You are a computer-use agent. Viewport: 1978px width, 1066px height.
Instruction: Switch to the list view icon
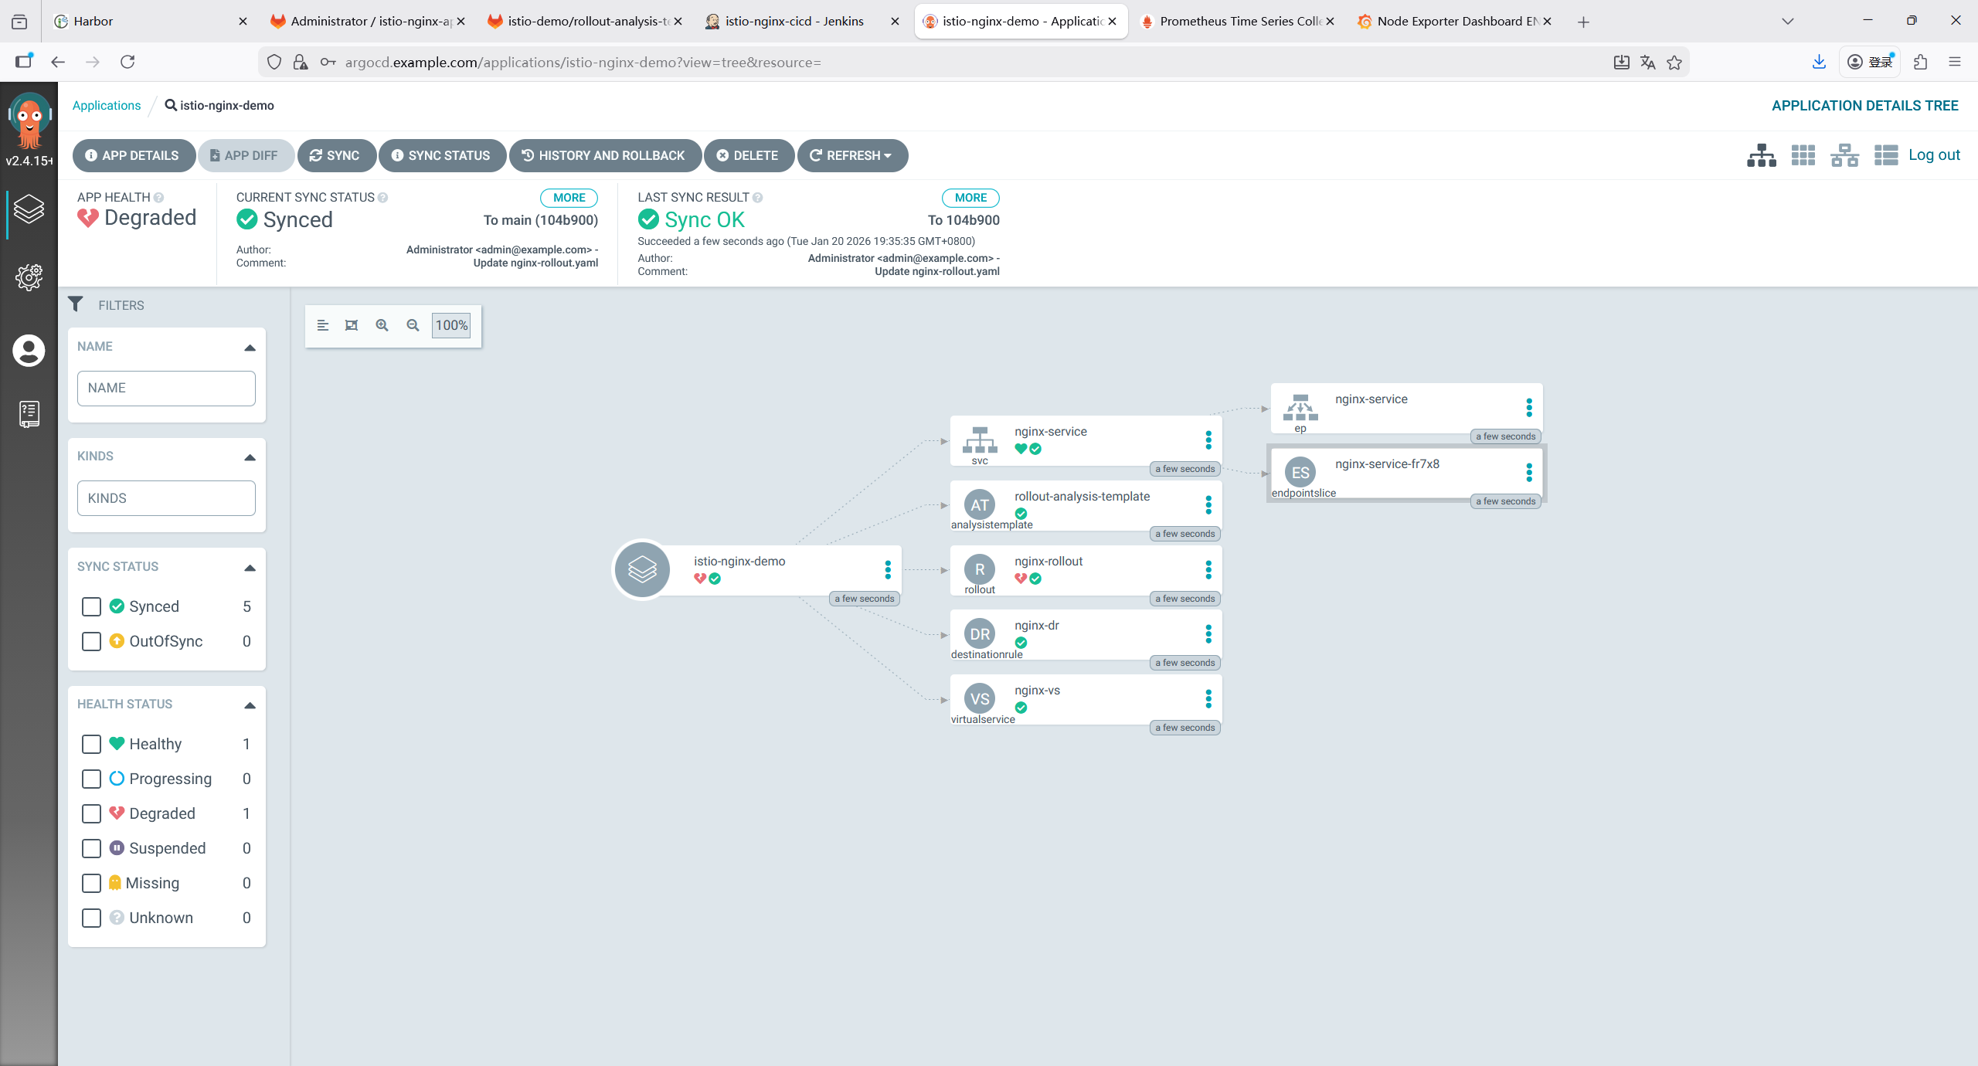point(1885,155)
